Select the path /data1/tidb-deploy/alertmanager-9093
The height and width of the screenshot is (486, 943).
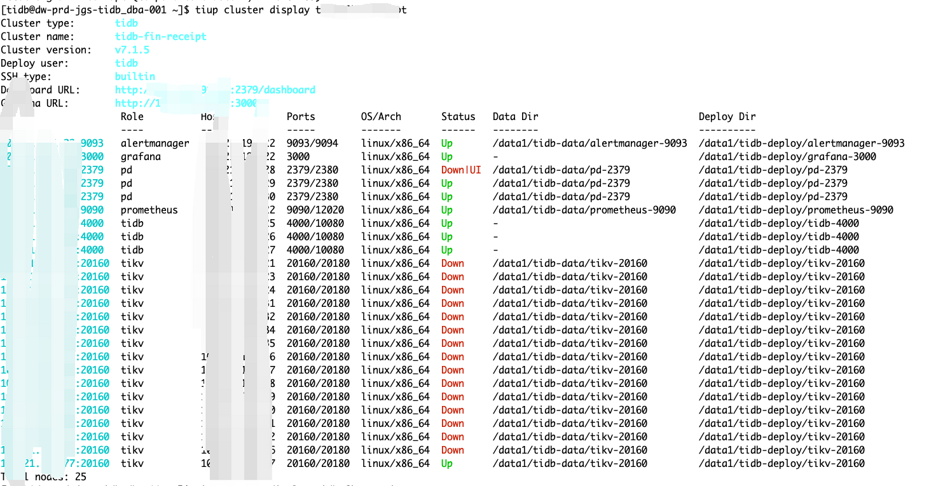802,144
